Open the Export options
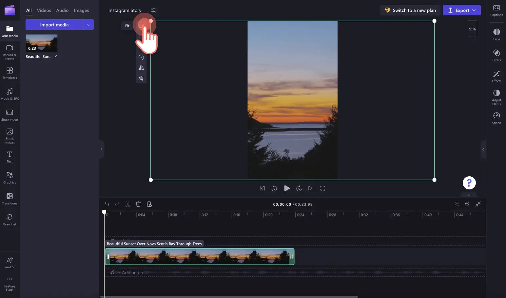 click(462, 10)
